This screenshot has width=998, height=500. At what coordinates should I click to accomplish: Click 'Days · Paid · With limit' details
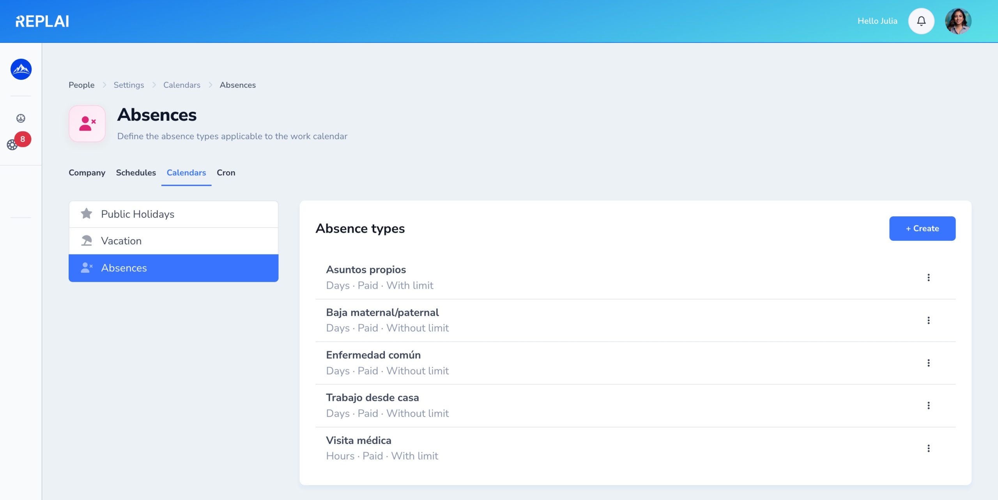pyautogui.click(x=380, y=286)
